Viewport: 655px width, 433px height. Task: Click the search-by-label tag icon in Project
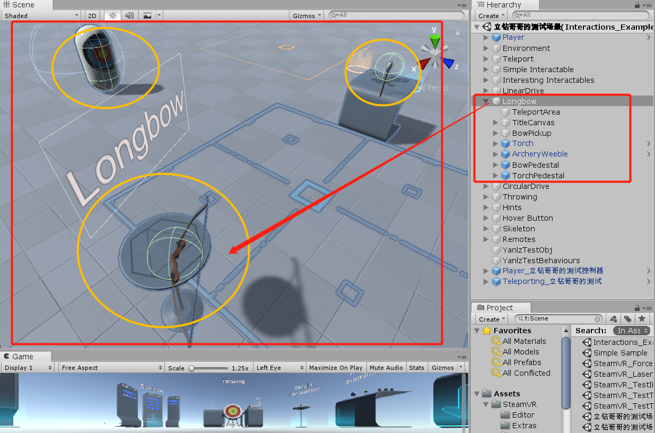coord(628,319)
